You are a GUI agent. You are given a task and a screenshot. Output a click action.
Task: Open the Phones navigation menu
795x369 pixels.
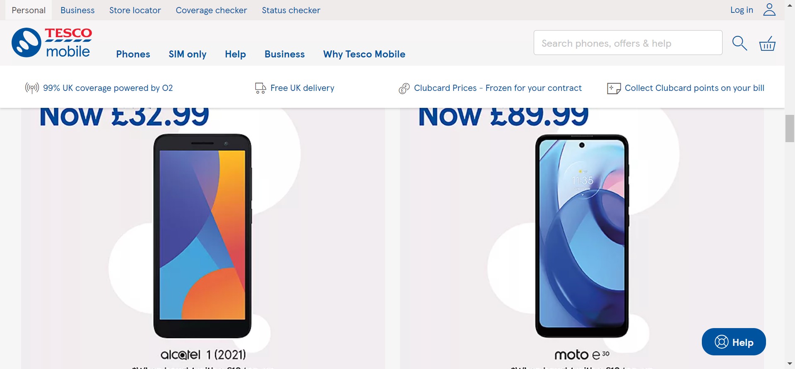pos(133,54)
